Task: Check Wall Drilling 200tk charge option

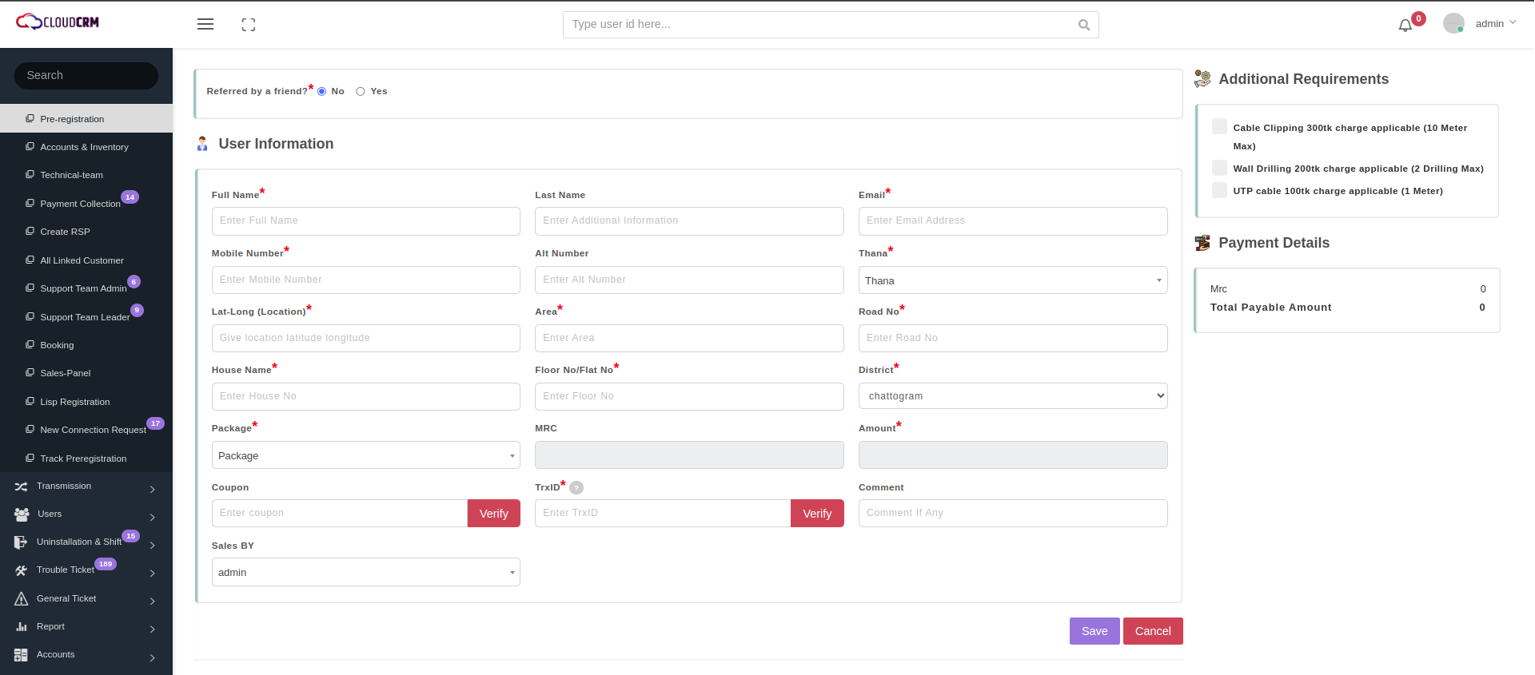Action: coord(1219,168)
